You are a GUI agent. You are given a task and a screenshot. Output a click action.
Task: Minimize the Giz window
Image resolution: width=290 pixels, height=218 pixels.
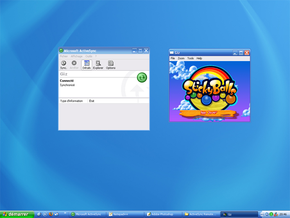235,53
